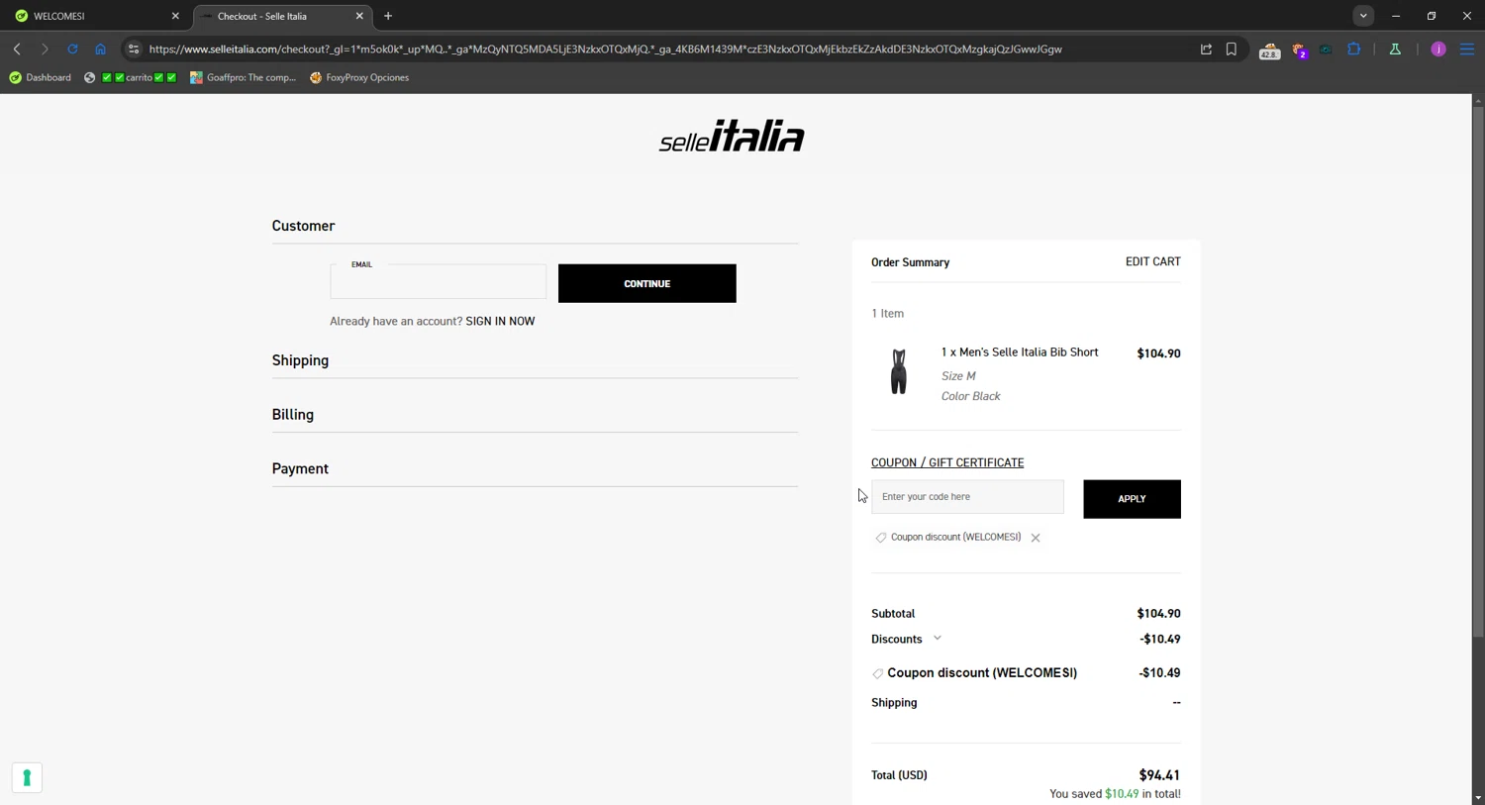Open the cookie extension with badge 2

click(x=1299, y=50)
